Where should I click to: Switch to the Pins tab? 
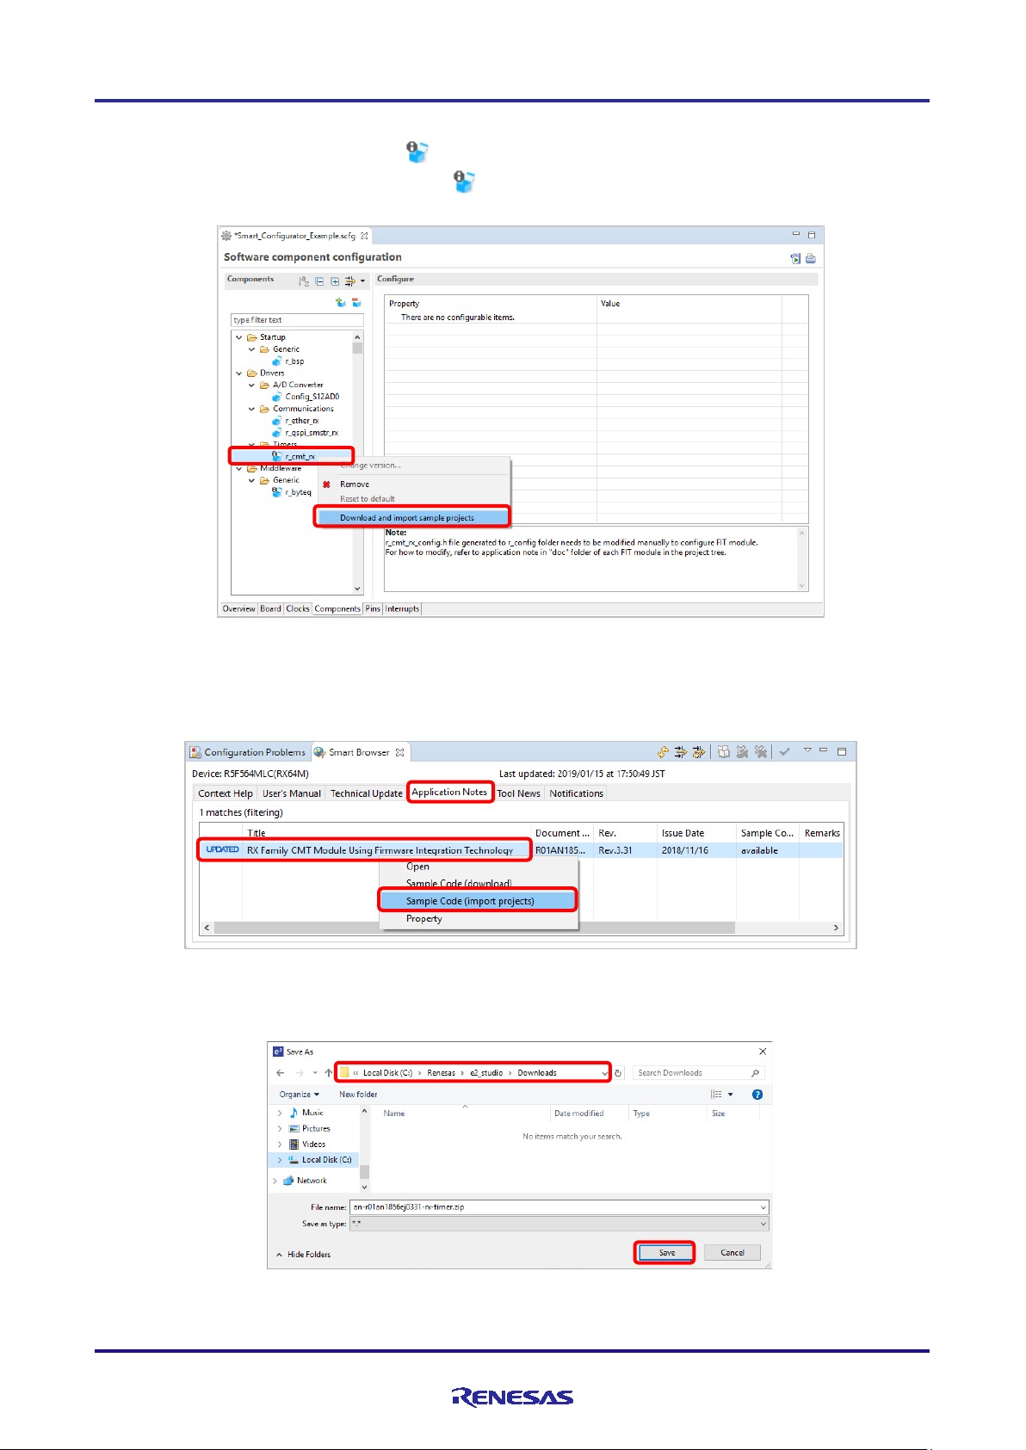pyautogui.click(x=373, y=609)
